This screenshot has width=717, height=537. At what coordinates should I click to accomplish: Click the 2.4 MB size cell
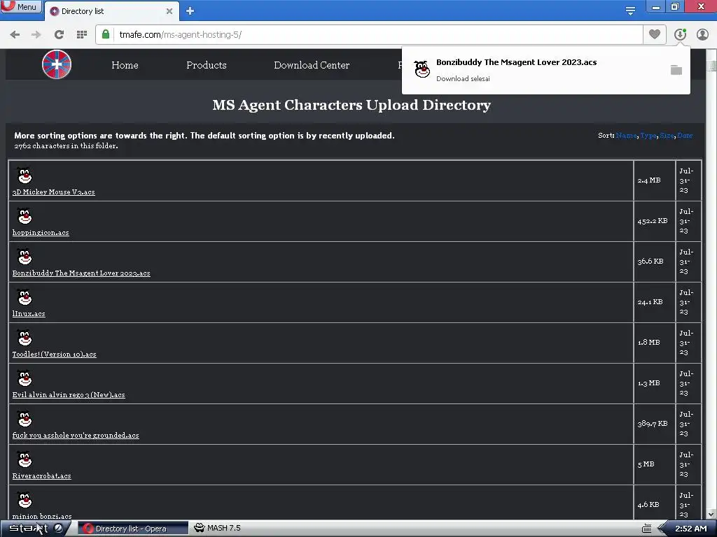tap(655, 180)
